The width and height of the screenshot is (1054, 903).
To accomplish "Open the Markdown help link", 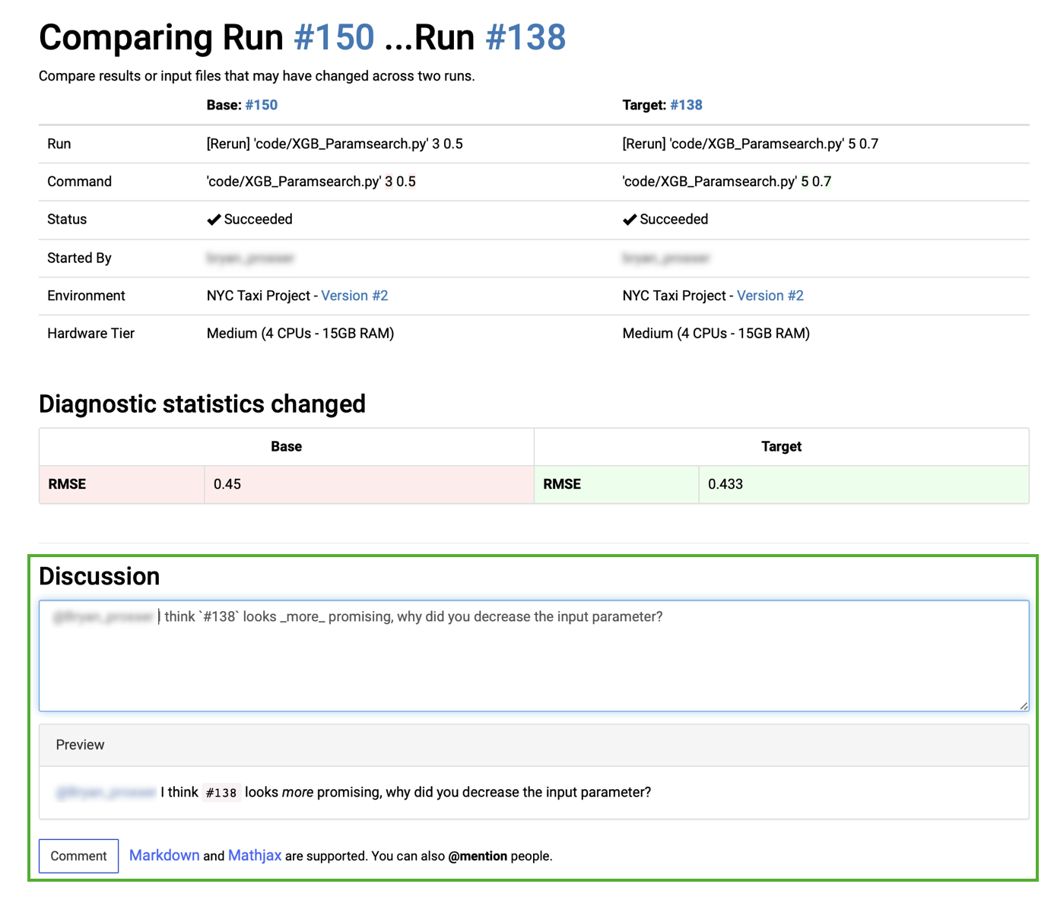I will click(x=164, y=856).
